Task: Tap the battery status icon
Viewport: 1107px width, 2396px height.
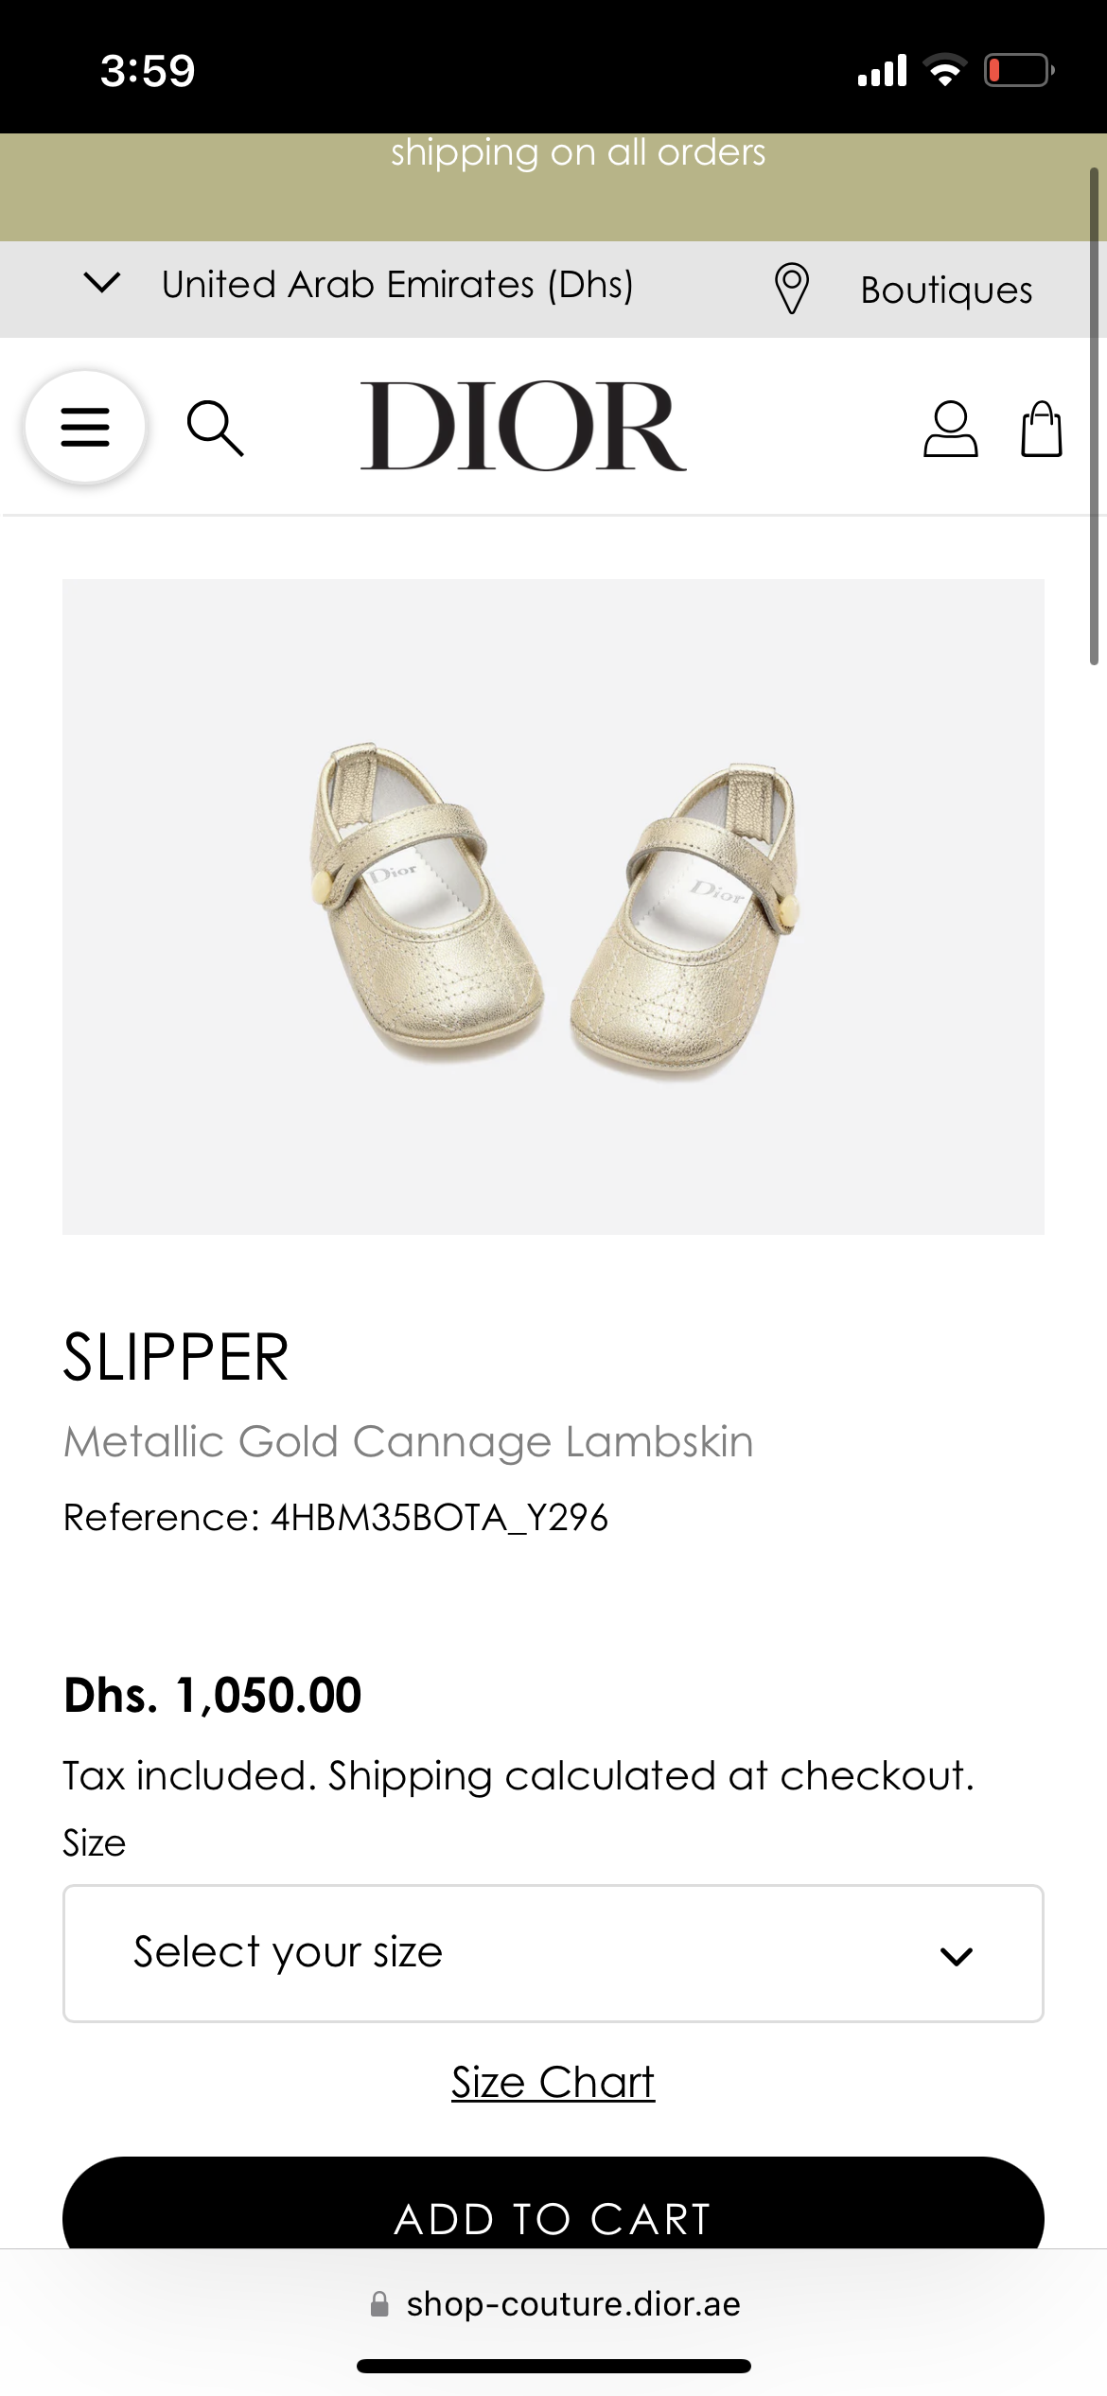Action: click(x=1018, y=71)
